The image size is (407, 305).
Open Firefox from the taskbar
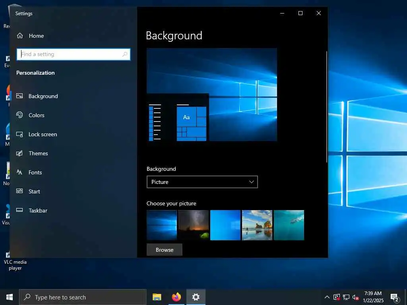[x=176, y=297]
